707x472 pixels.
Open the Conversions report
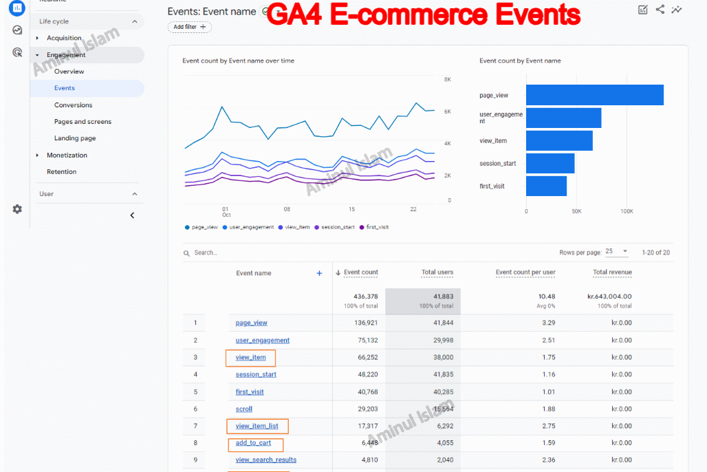73,105
